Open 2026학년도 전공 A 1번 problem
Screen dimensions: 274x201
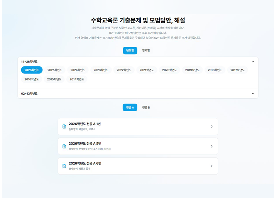(x=137, y=126)
